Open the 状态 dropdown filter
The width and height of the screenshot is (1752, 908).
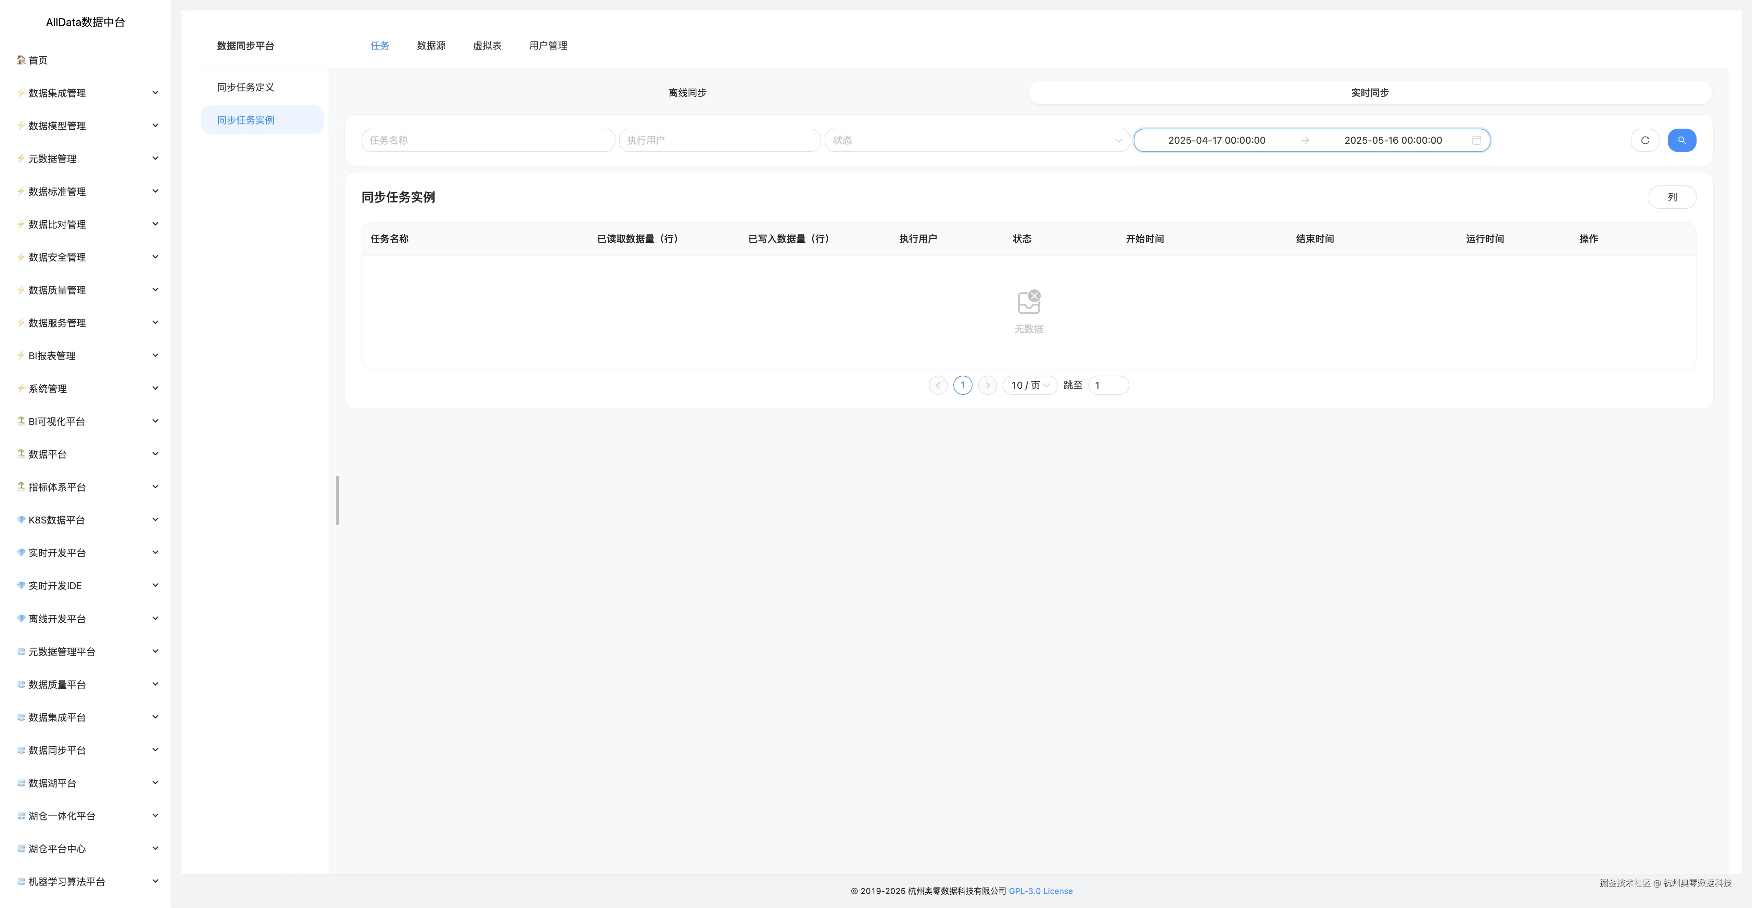pos(977,140)
